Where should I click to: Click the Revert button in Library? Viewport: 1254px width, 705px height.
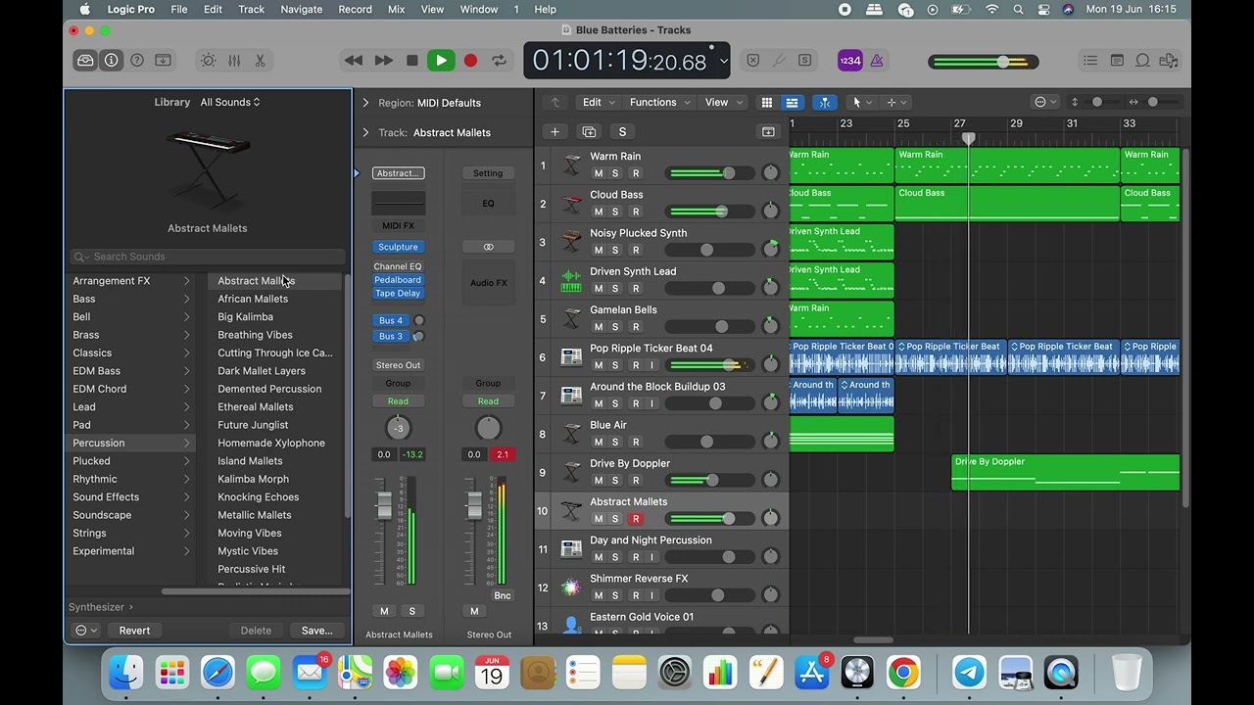[134, 631]
